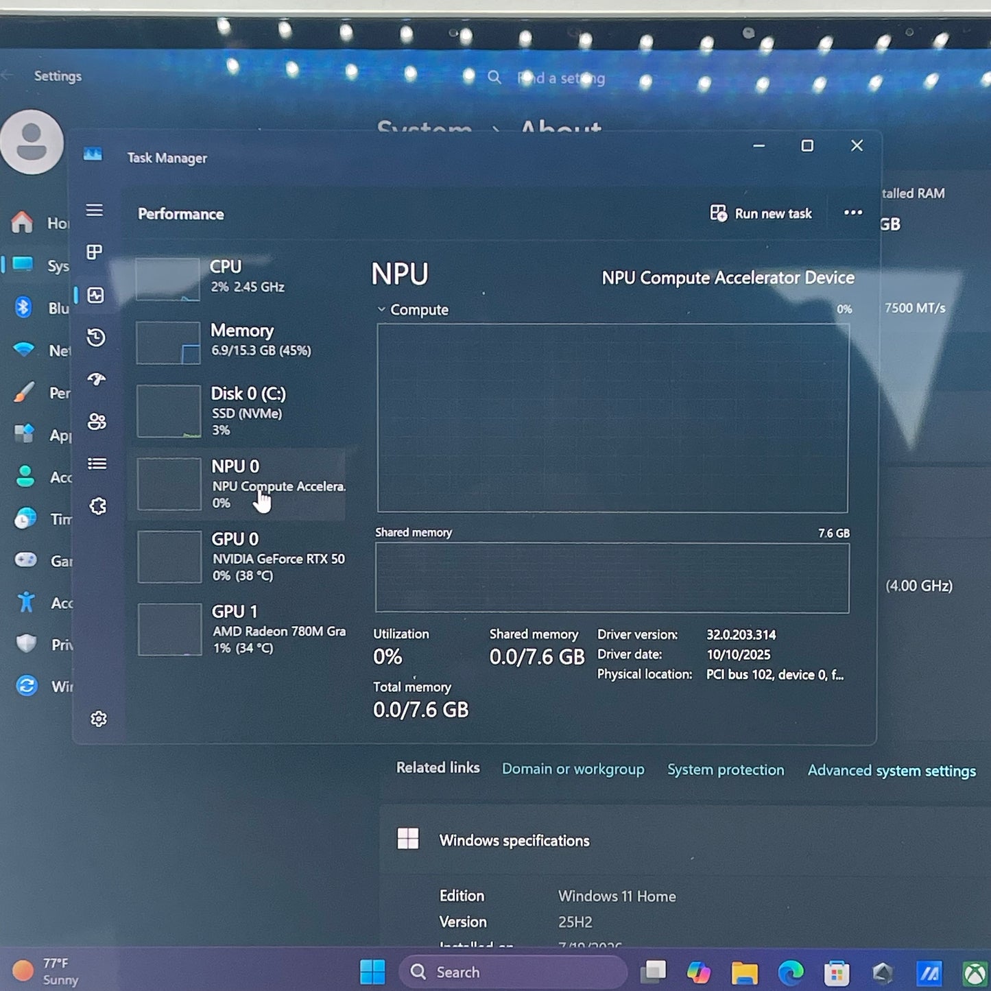Open File Explorer from the taskbar
This screenshot has height=991, width=991.
745,972
